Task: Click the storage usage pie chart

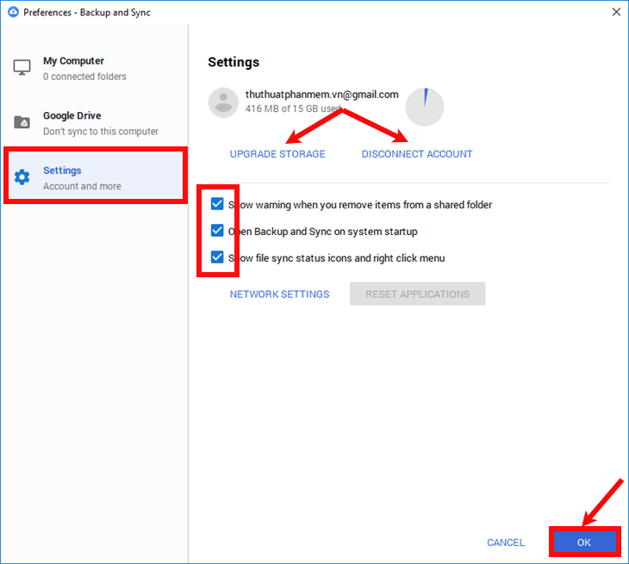Action: [425, 107]
